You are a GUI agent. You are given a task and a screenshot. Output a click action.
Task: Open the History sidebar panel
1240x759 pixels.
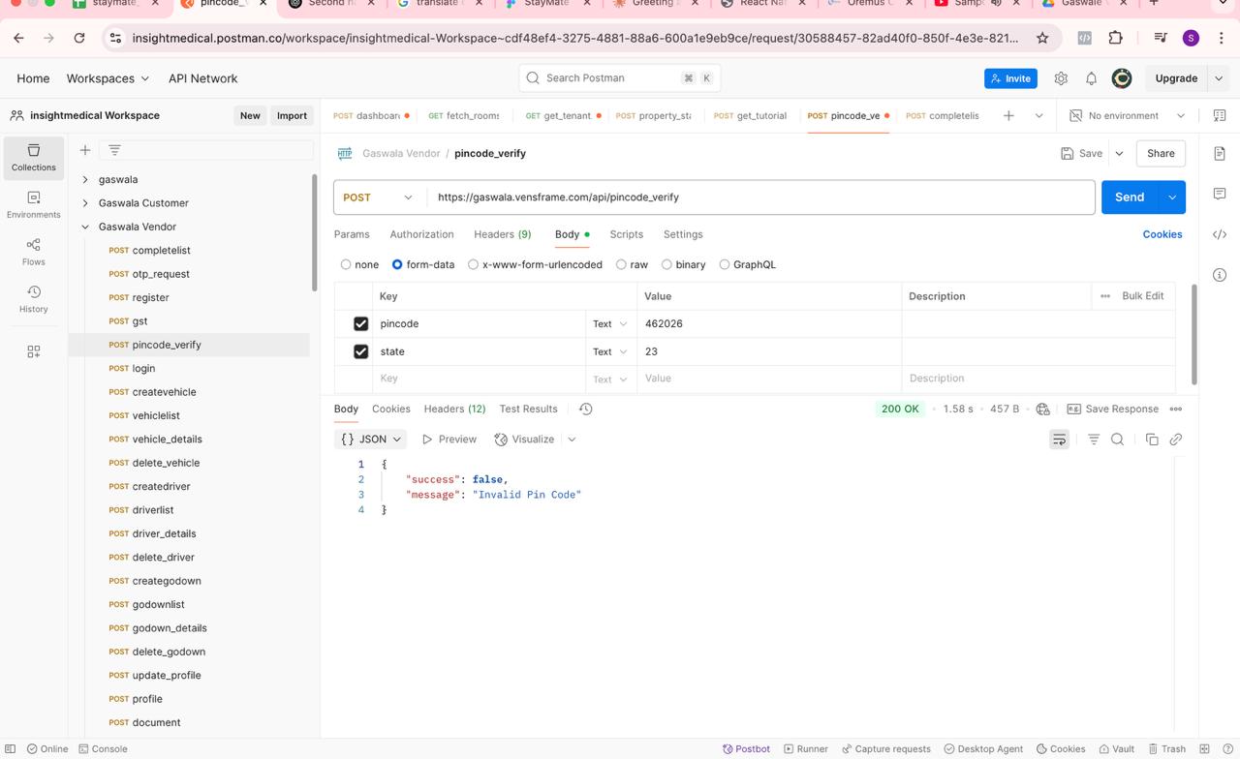tap(33, 298)
